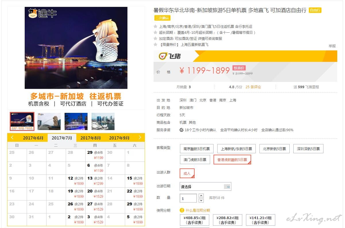Decrease quantity with down arrow
The height and width of the screenshot is (228, 345).
pyautogui.click(x=201, y=201)
